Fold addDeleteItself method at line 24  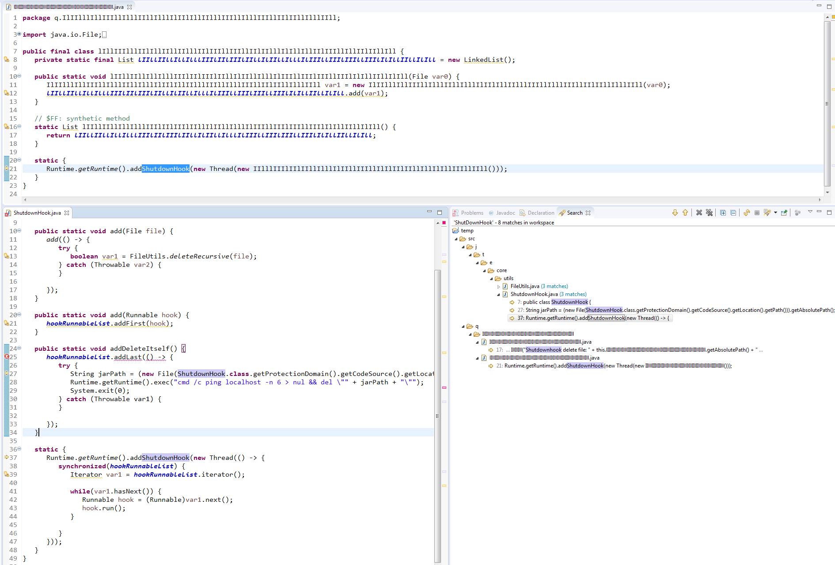click(x=19, y=348)
